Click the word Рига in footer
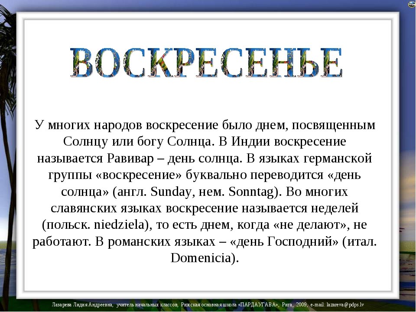 coord(288,305)
